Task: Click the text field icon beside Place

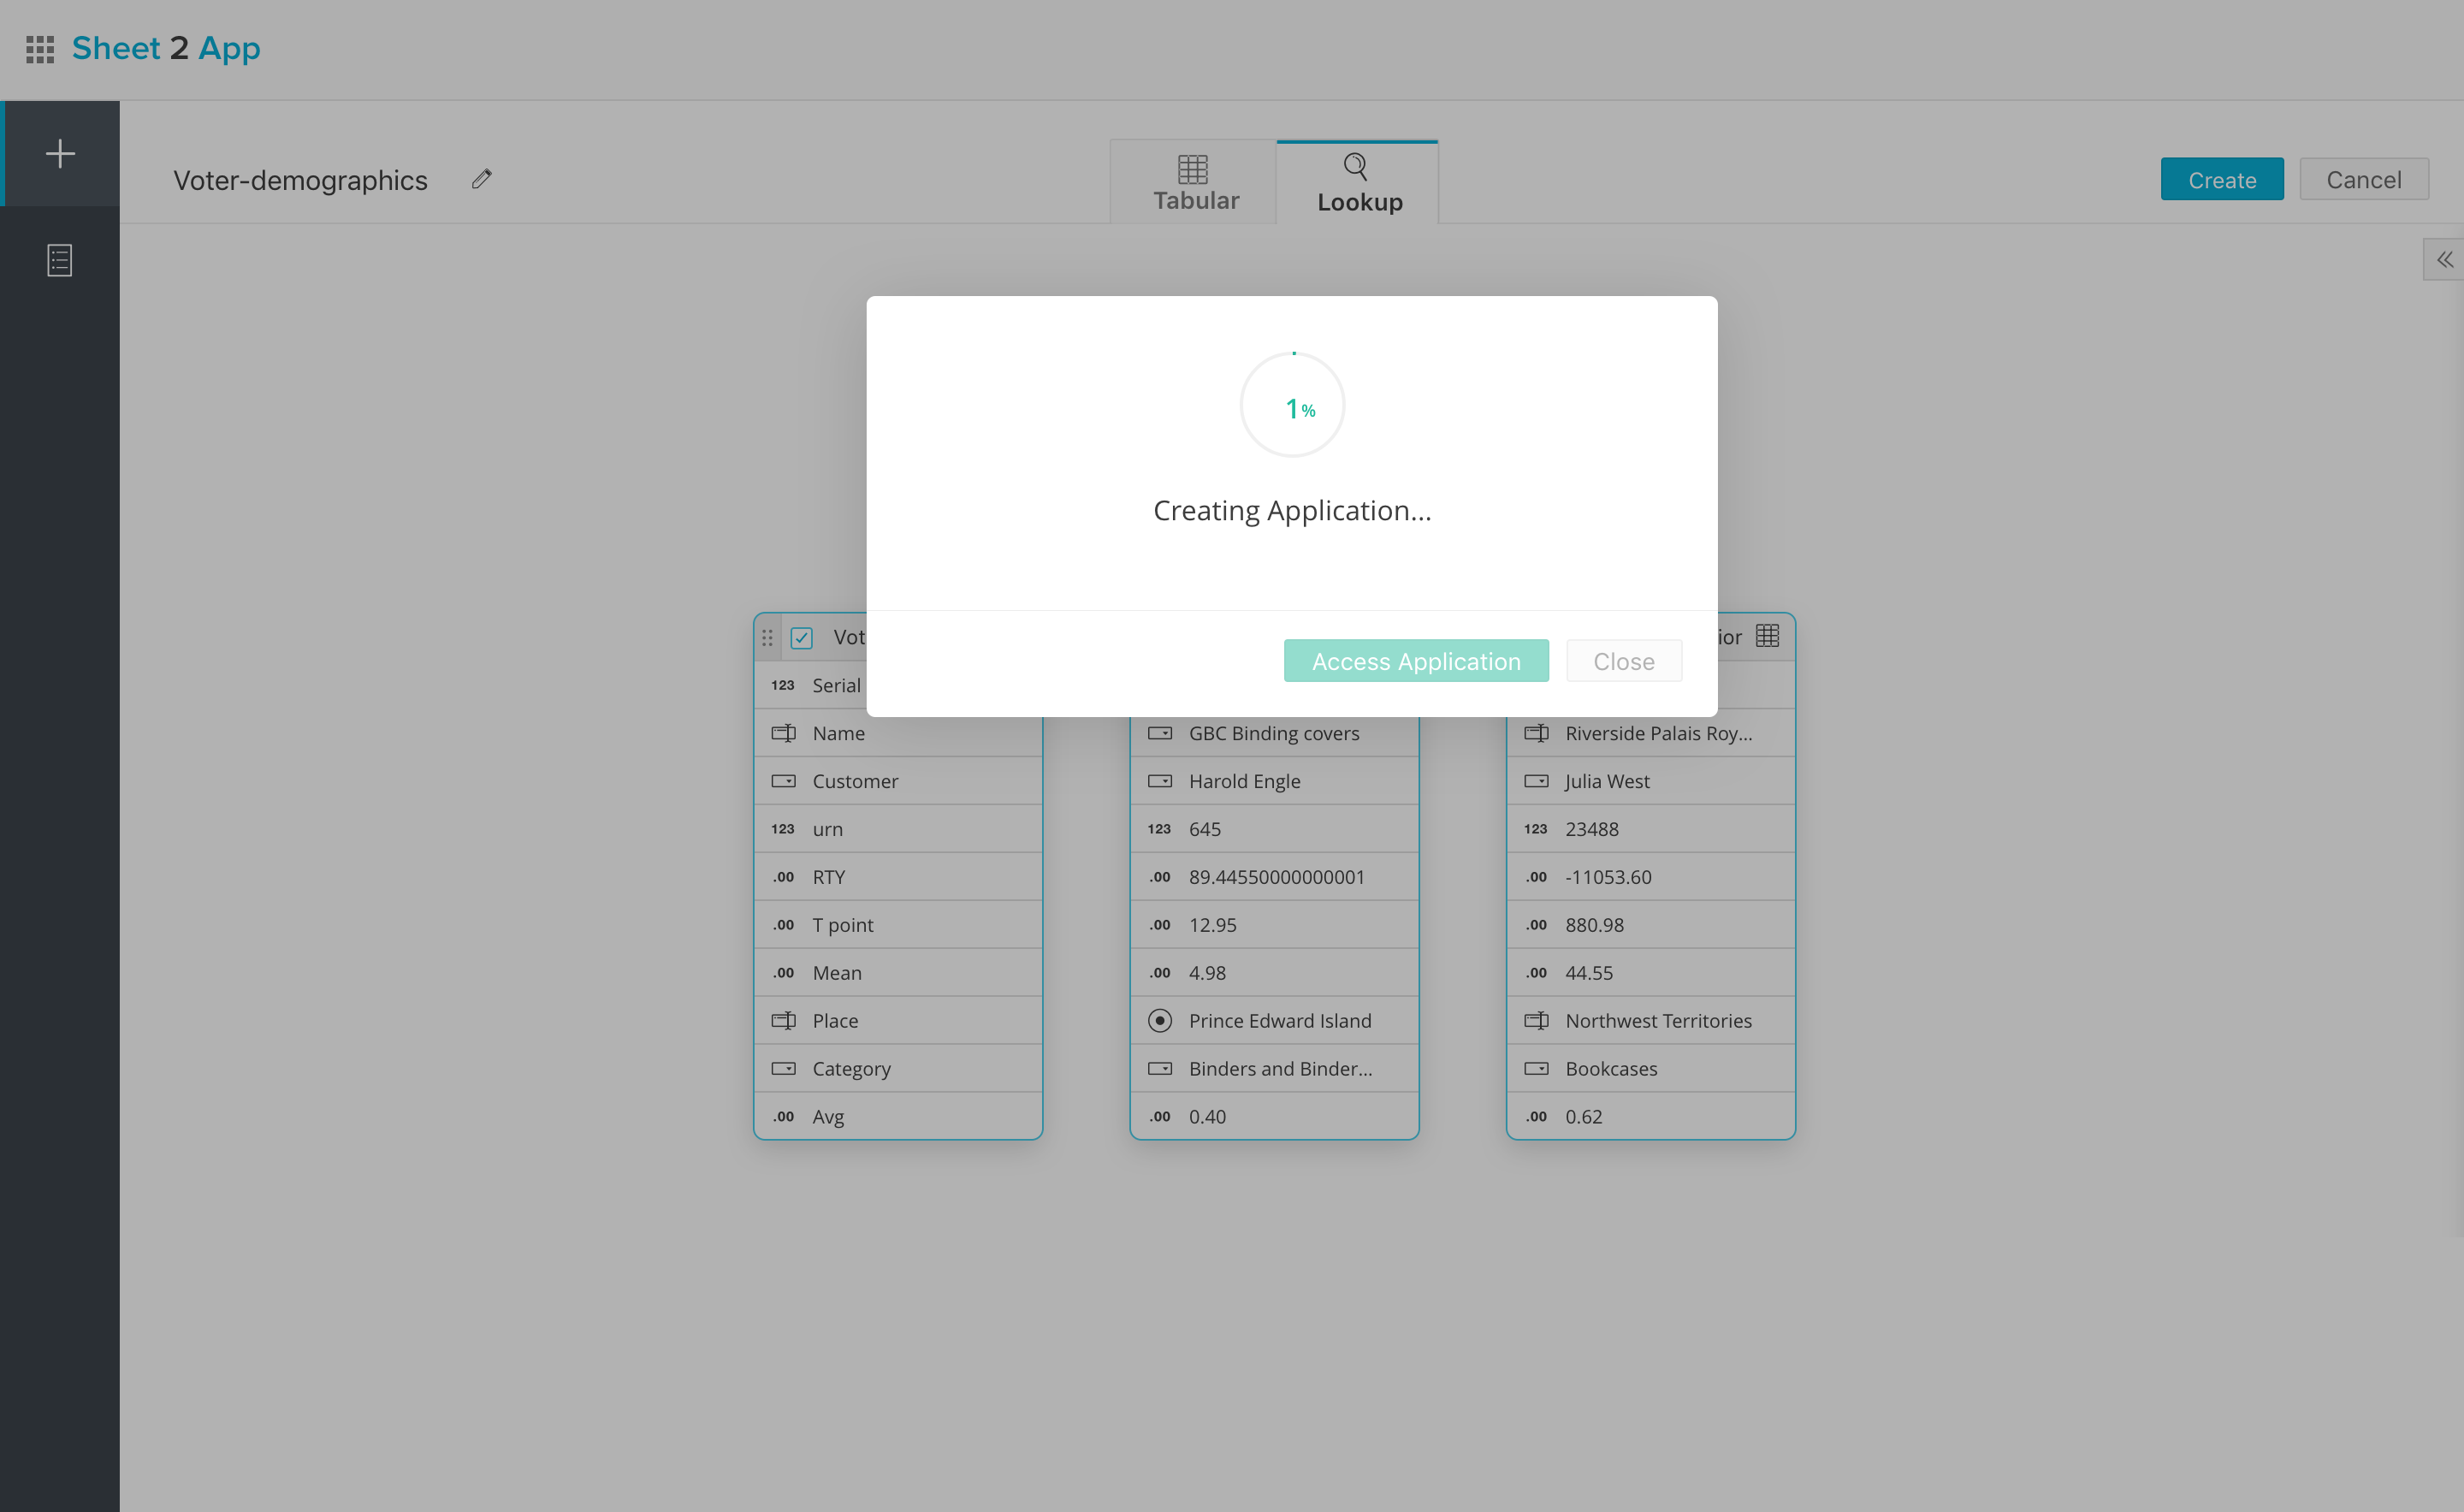Action: [x=784, y=1021]
